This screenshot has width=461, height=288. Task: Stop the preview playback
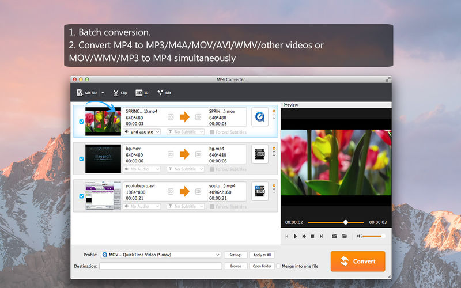coord(312,236)
